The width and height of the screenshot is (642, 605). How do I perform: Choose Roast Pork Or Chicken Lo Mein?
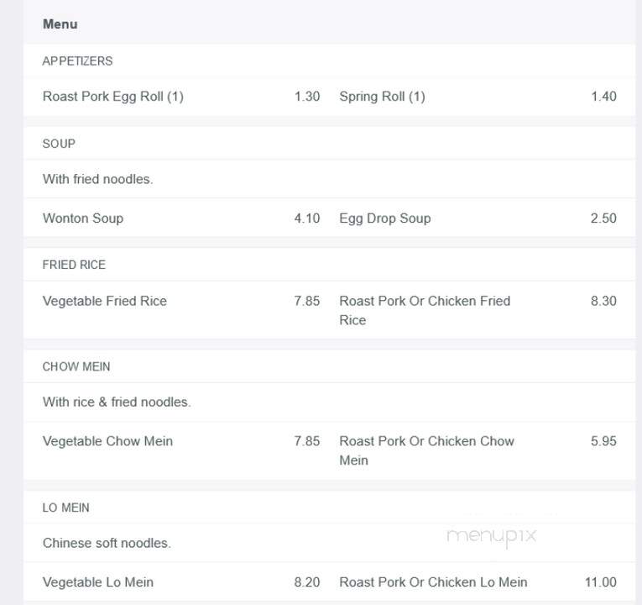[433, 582]
